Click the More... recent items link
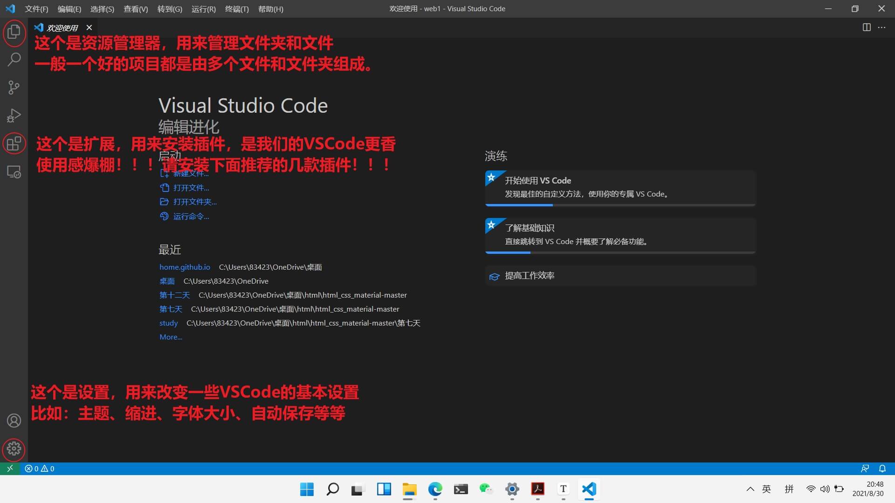The image size is (895, 503). 171,337
